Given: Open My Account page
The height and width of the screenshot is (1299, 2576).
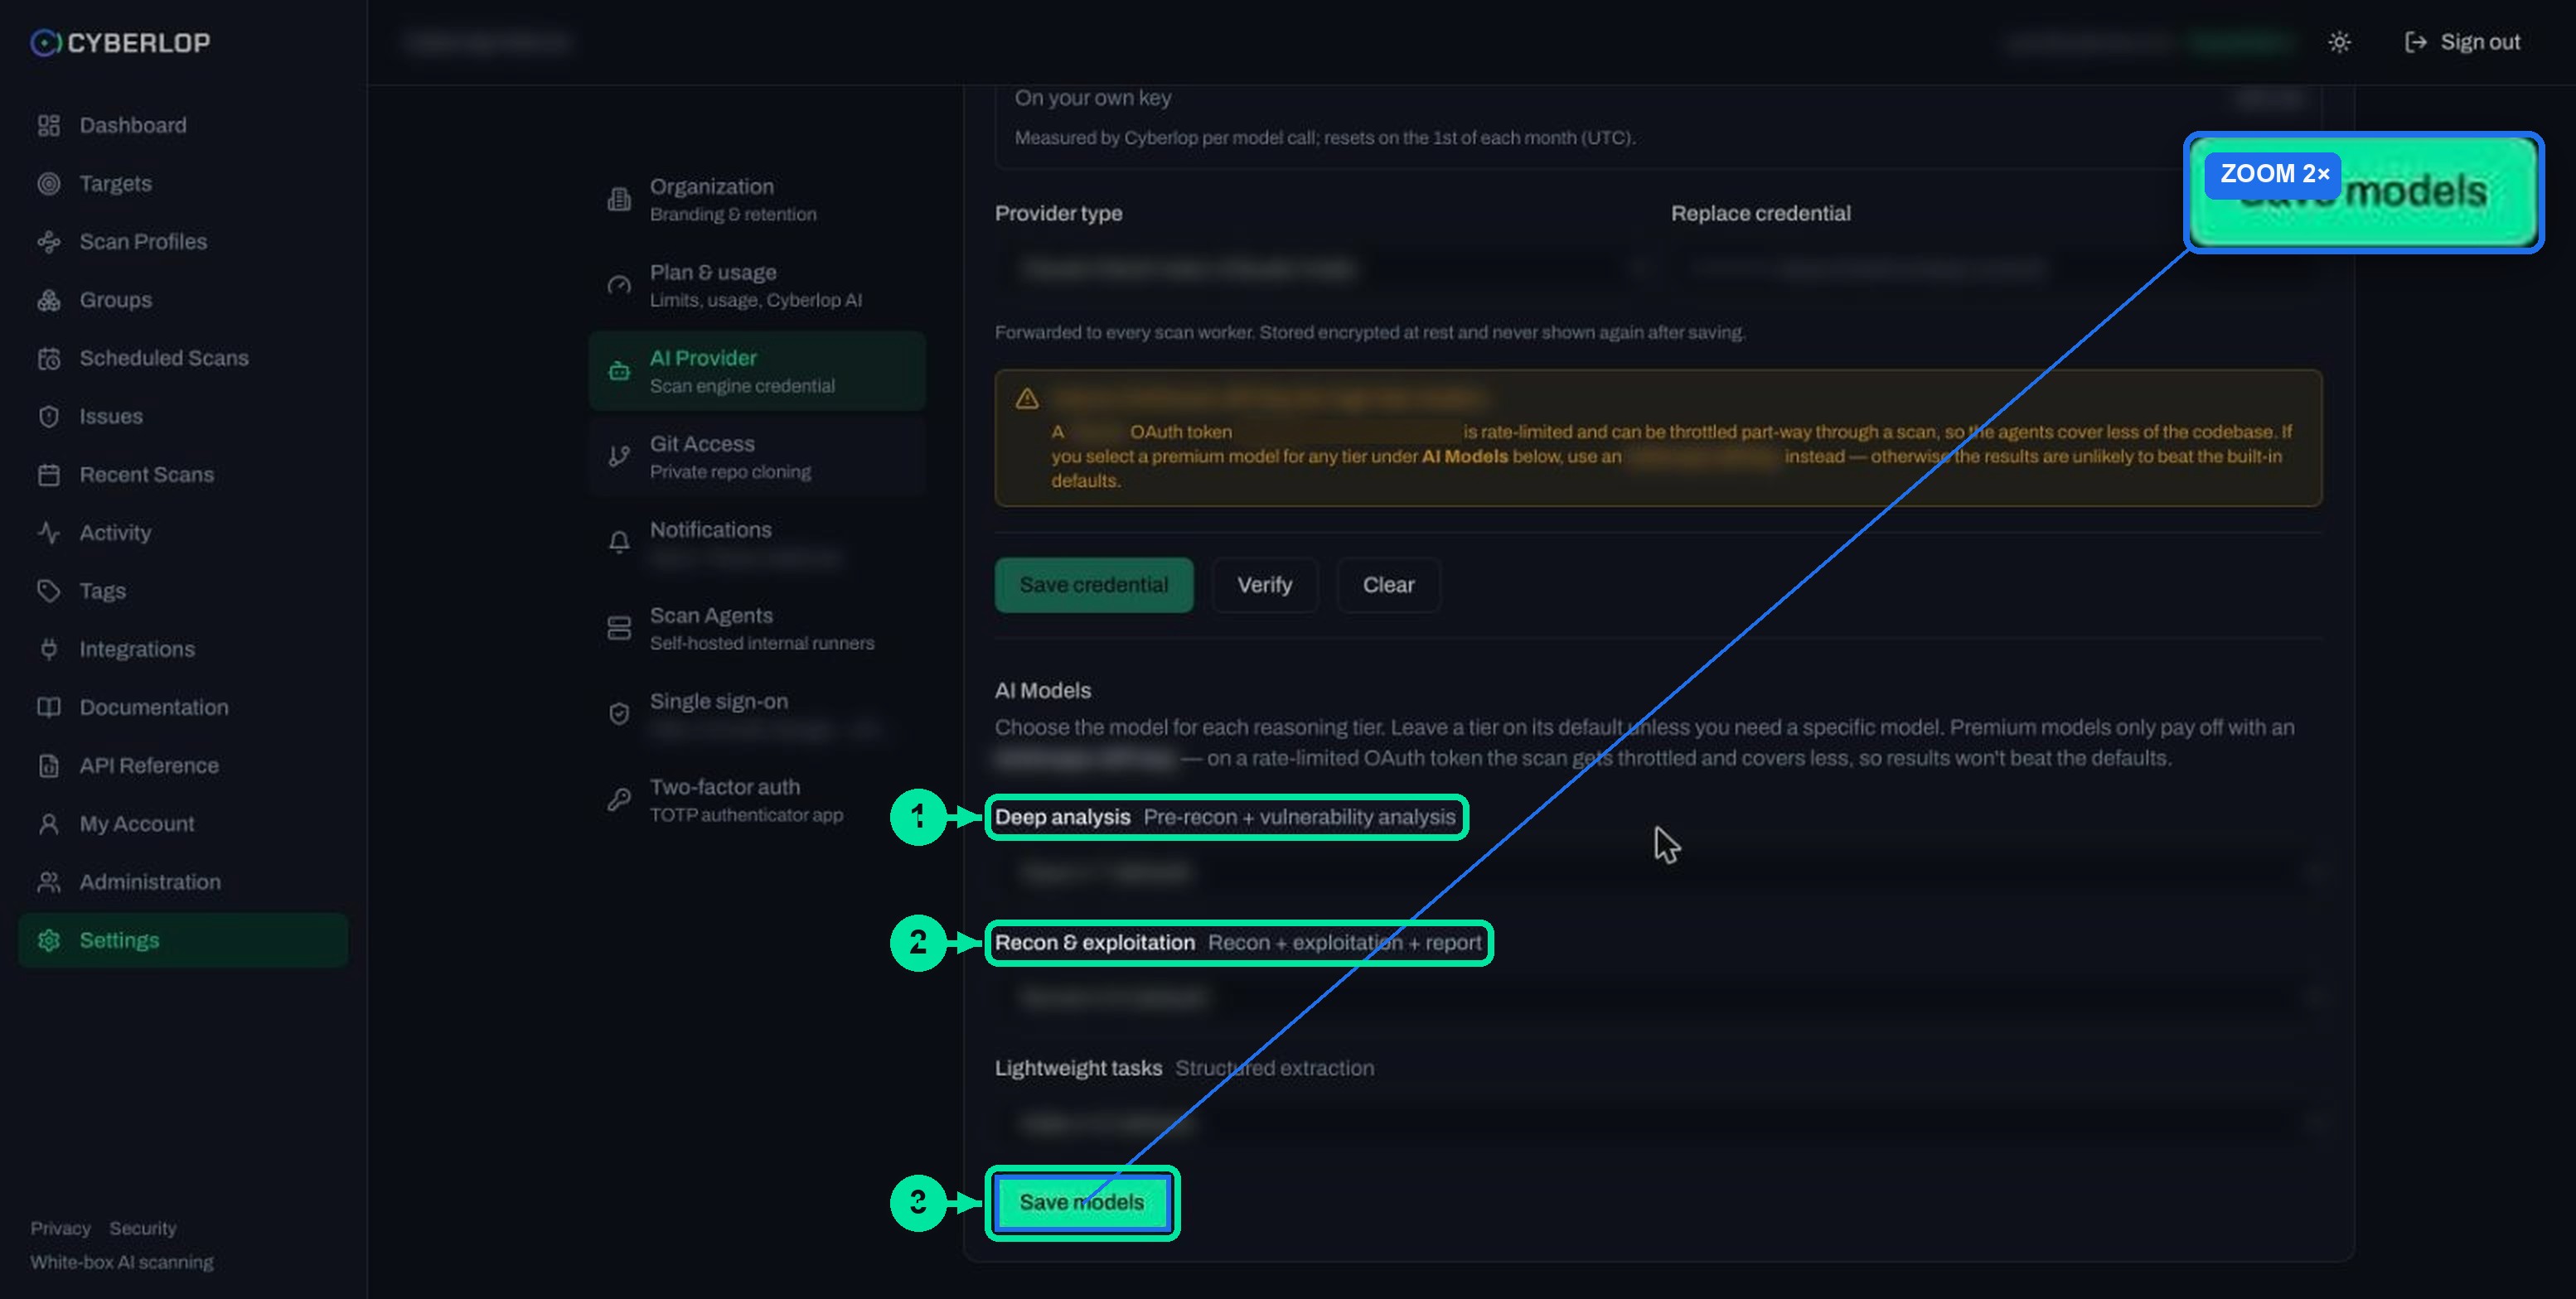Looking at the screenshot, I should [x=183, y=823].
